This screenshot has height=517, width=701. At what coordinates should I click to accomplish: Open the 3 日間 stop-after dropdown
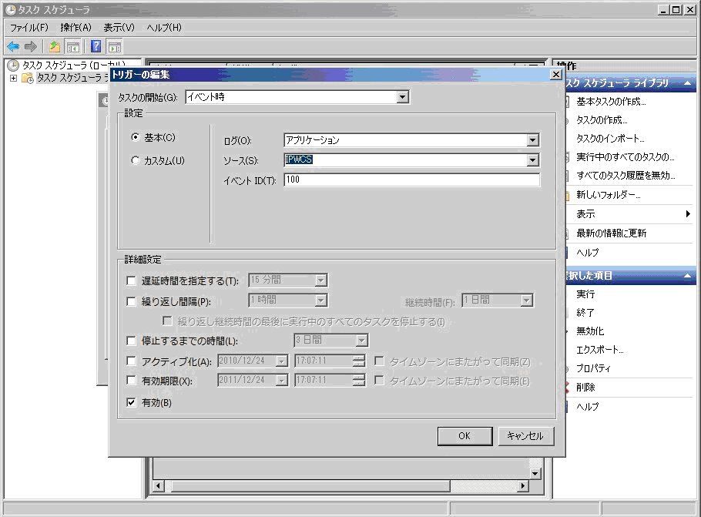coord(361,341)
